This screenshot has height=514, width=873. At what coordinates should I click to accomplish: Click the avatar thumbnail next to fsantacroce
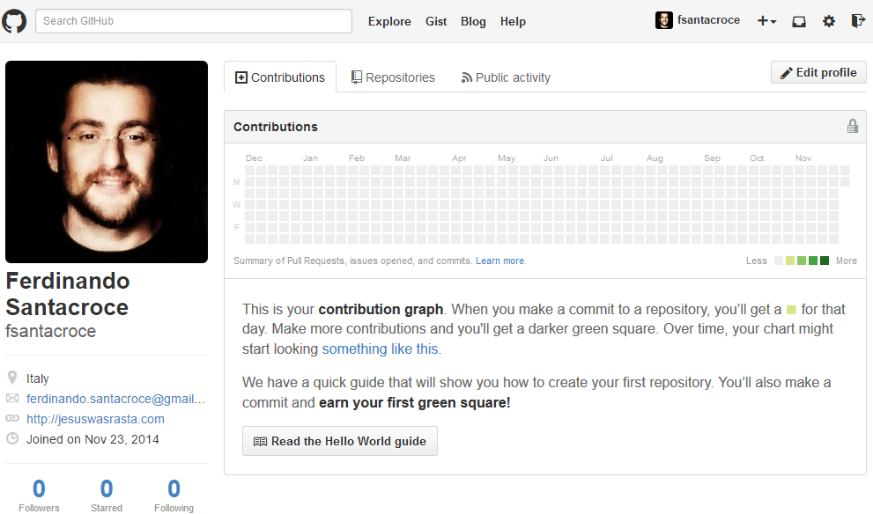click(x=663, y=19)
